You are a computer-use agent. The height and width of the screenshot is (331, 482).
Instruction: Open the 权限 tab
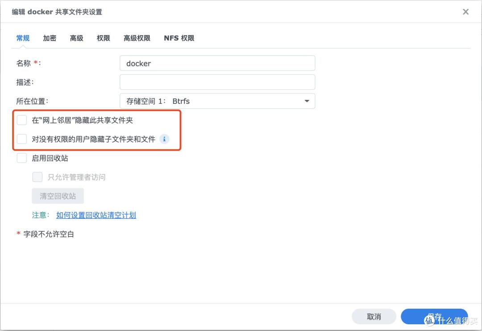pyautogui.click(x=103, y=38)
